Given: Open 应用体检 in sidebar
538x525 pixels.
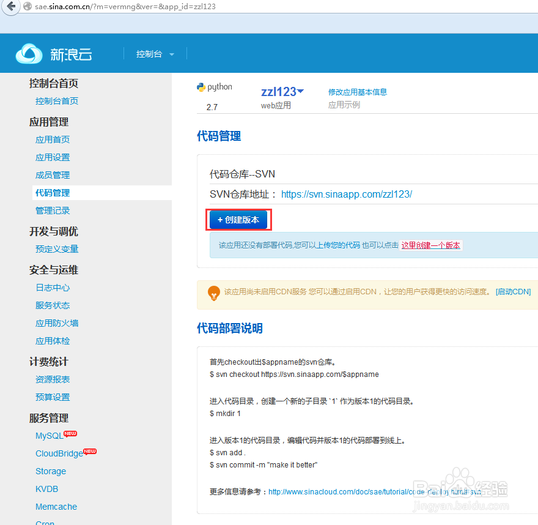Looking at the screenshot, I should (x=53, y=341).
